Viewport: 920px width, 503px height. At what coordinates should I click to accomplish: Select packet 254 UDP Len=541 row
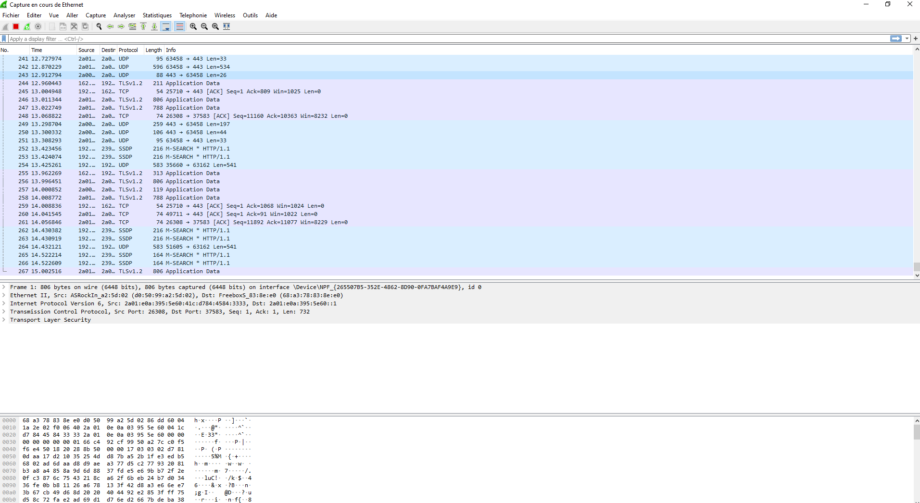point(456,165)
